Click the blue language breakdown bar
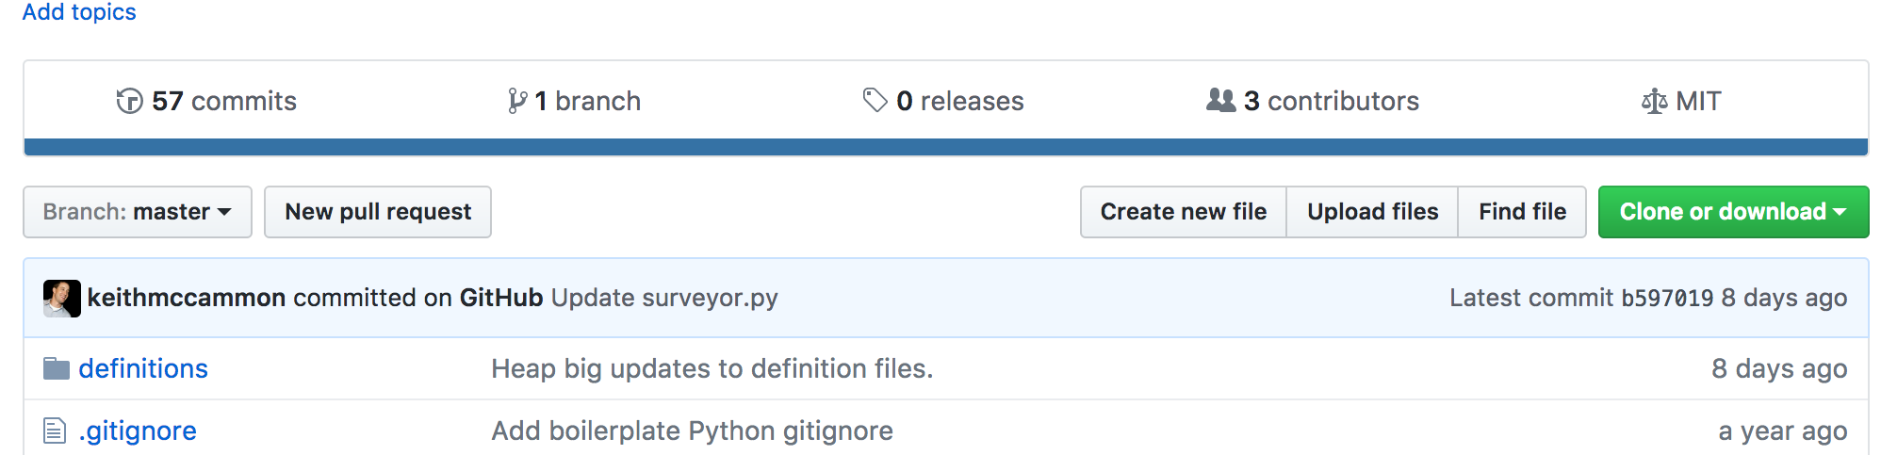1881x455 pixels. 945,147
